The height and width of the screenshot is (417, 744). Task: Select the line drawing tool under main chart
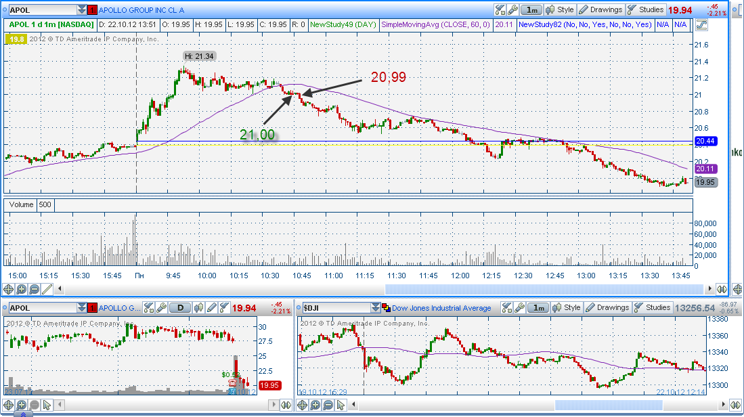47,289
